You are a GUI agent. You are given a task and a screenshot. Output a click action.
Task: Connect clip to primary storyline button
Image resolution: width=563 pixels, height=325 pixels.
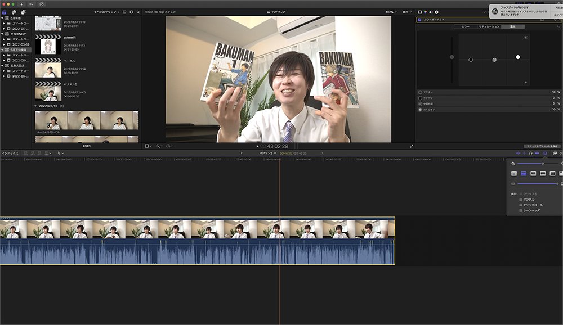click(x=25, y=153)
